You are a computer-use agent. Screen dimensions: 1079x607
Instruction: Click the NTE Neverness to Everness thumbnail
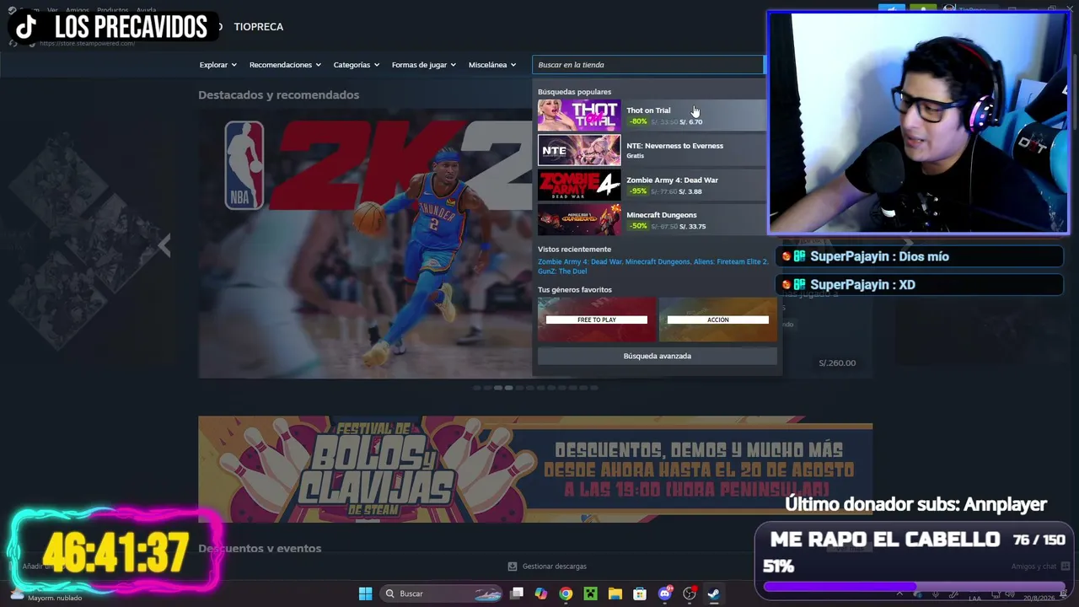coord(579,150)
